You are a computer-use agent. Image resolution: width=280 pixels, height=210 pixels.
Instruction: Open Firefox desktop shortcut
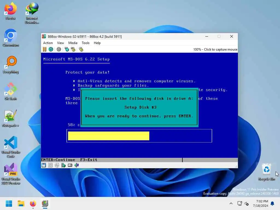point(11,11)
